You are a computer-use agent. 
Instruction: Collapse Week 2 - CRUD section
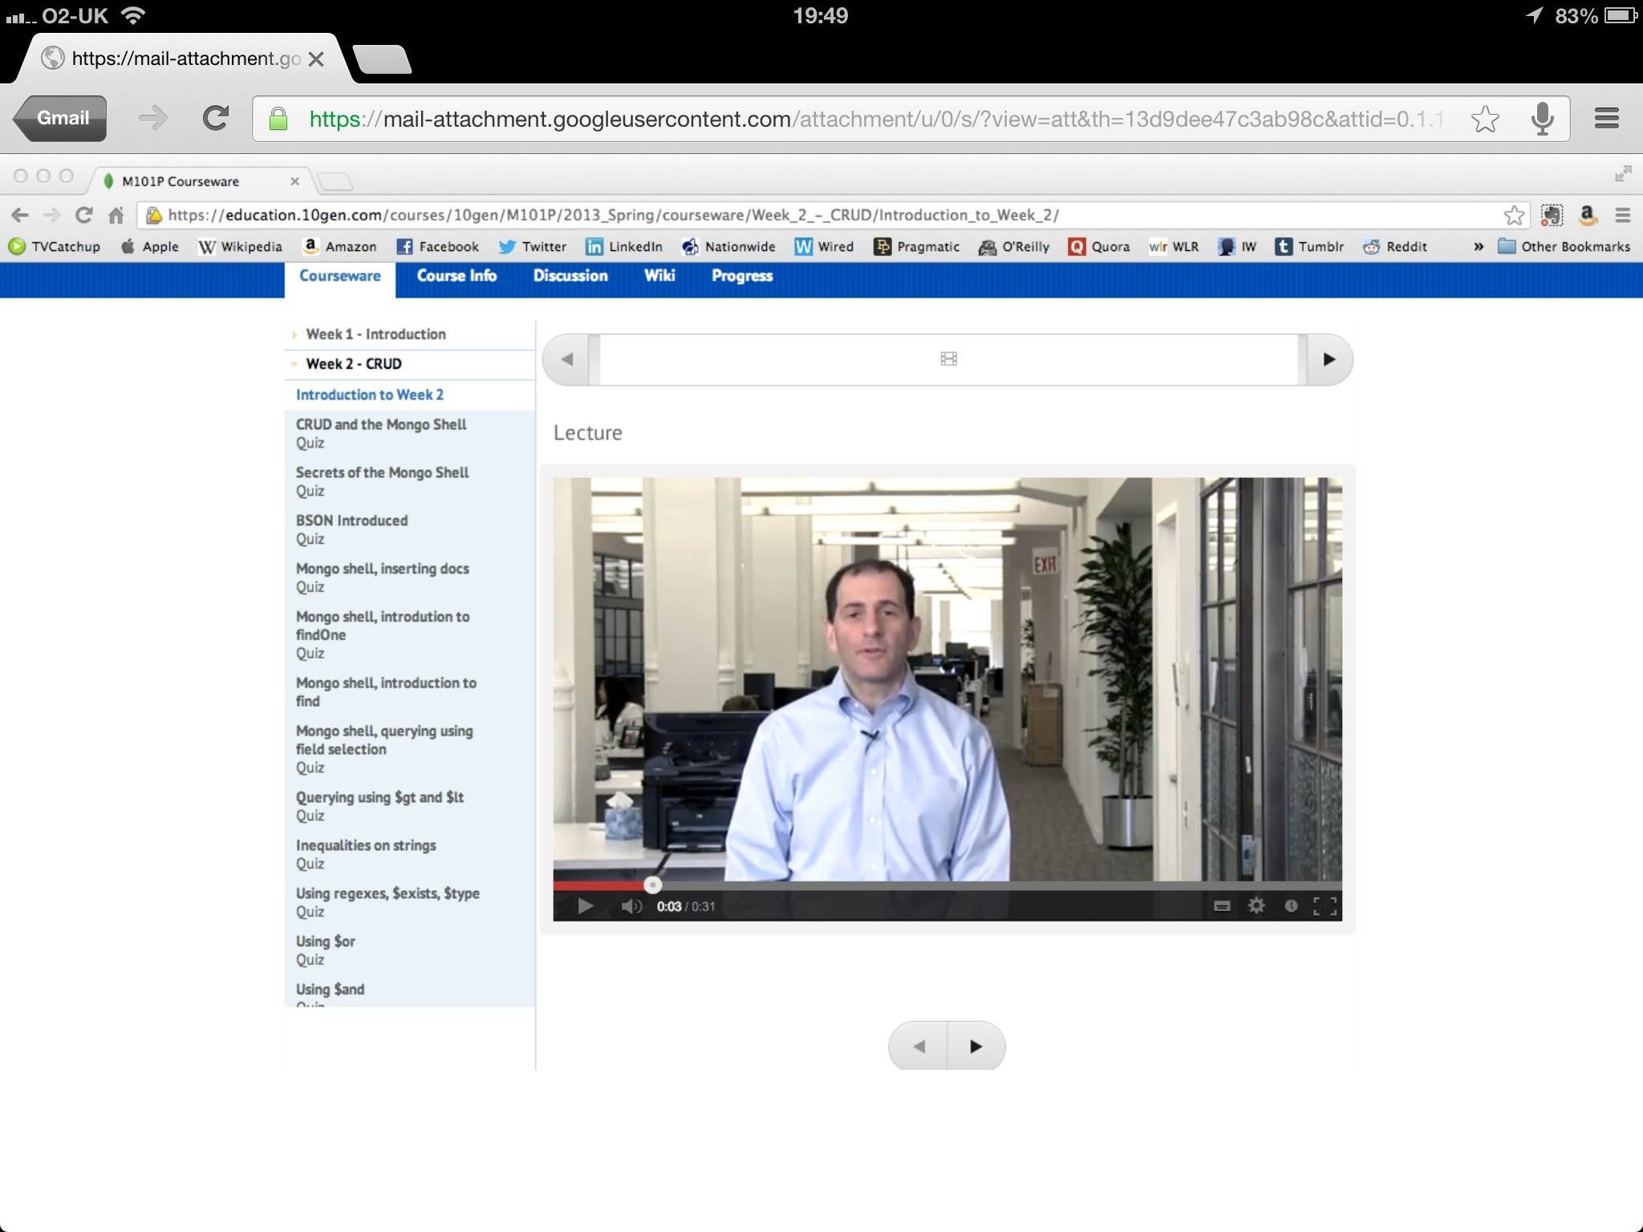(353, 363)
